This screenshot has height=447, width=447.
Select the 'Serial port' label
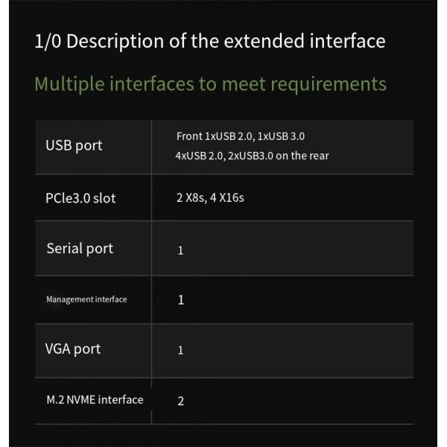point(80,248)
